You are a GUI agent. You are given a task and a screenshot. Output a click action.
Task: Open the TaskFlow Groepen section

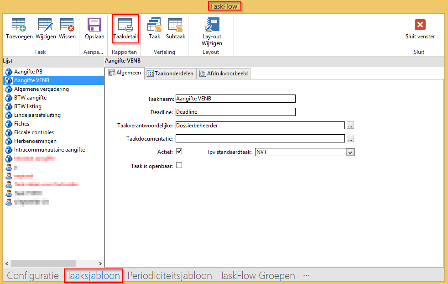[x=257, y=276]
